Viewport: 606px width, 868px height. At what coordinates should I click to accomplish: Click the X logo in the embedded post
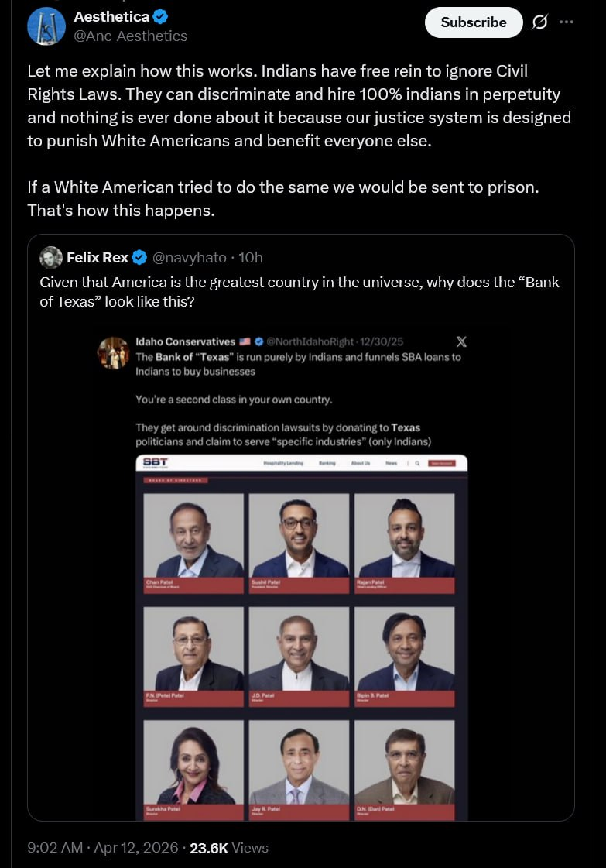coord(461,341)
